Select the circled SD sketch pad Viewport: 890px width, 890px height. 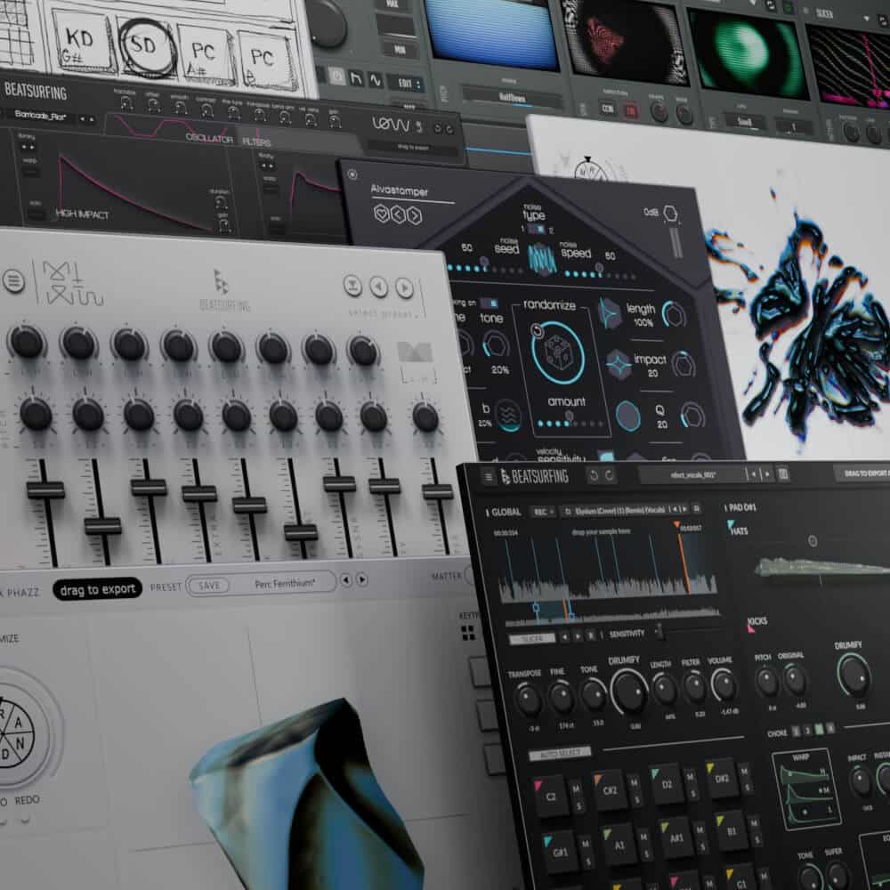(x=146, y=48)
